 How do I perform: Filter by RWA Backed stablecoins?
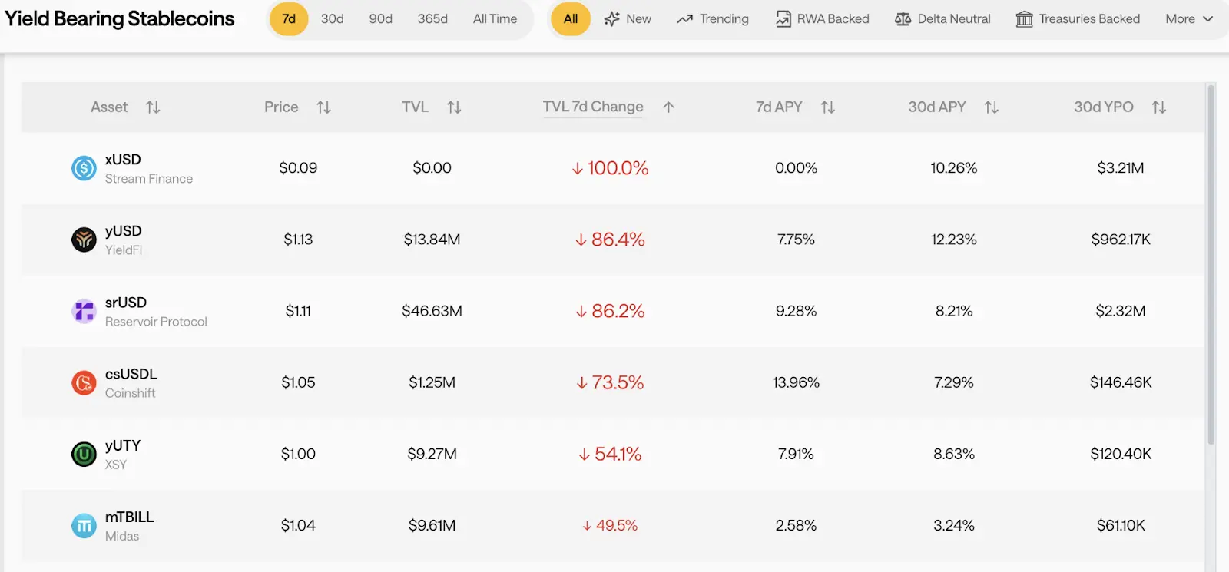[822, 19]
